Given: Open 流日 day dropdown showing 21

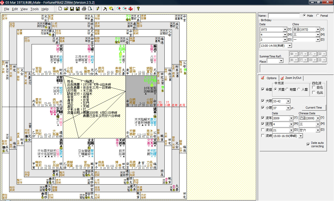Looking at the screenshot, I should point(291,130).
